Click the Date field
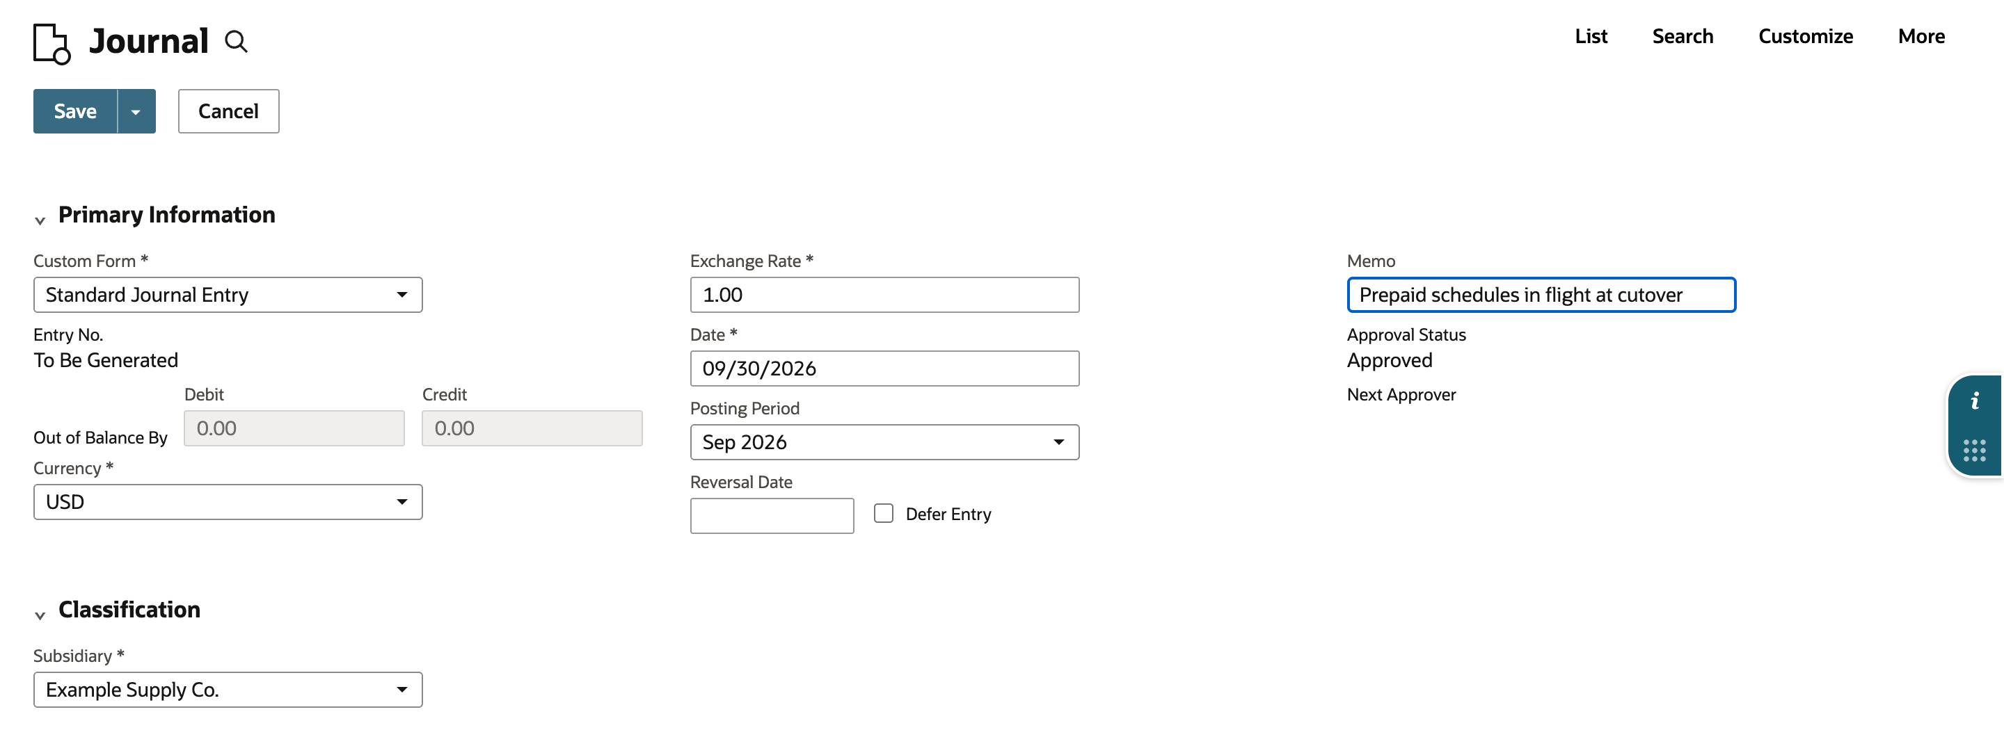This screenshot has height=737, width=2004. click(x=884, y=368)
